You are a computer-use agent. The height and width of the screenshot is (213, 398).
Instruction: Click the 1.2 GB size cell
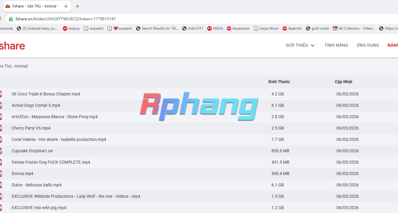pos(278,208)
